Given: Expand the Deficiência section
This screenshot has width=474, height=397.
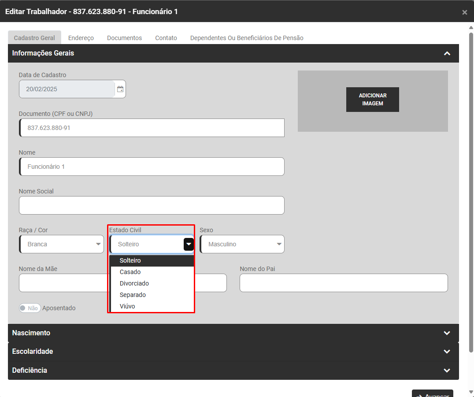Looking at the screenshot, I should click(447, 371).
